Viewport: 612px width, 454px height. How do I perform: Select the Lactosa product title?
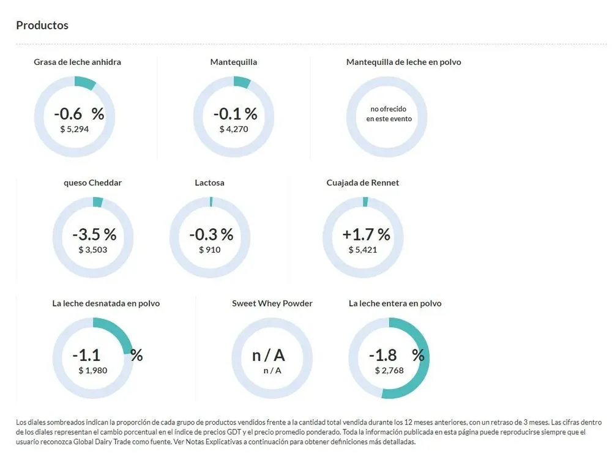pos(209,182)
